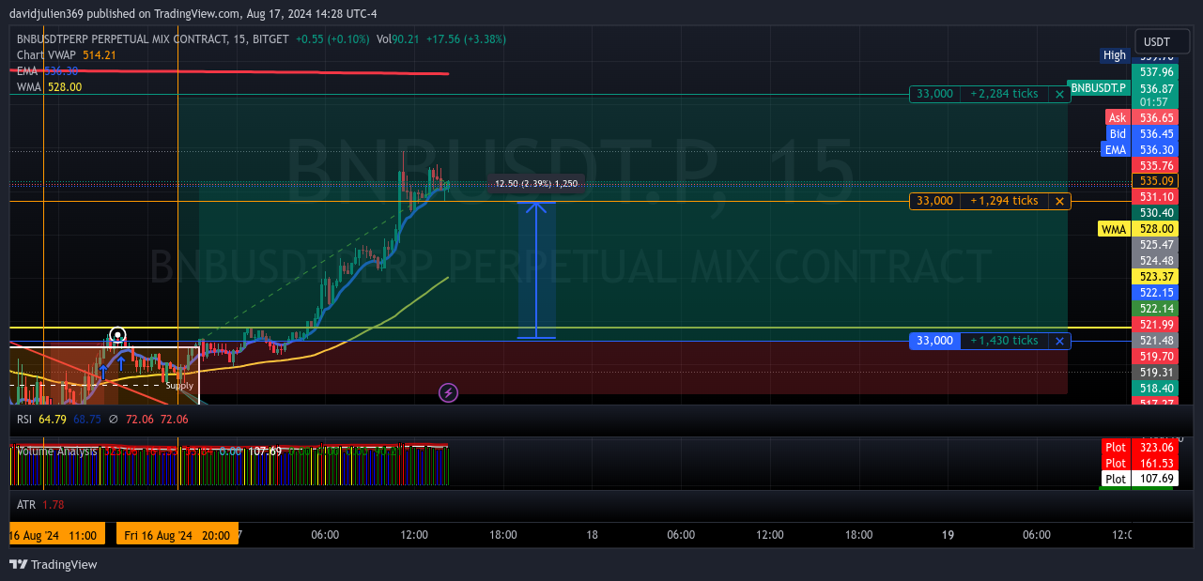Screen dimensions: 1203x581
Task: Click the Plot 161.53 label
Action: point(1138,464)
